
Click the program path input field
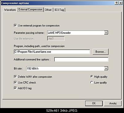coord(52,52)
